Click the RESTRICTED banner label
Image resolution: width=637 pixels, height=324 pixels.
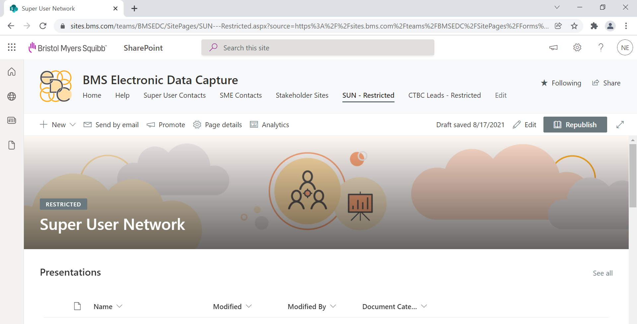(x=63, y=204)
